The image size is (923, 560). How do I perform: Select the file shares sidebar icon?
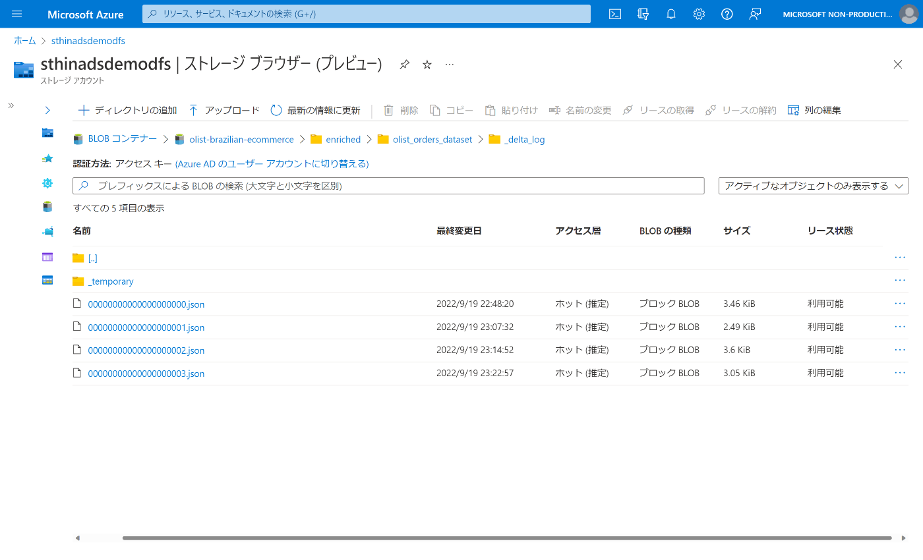(47, 231)
